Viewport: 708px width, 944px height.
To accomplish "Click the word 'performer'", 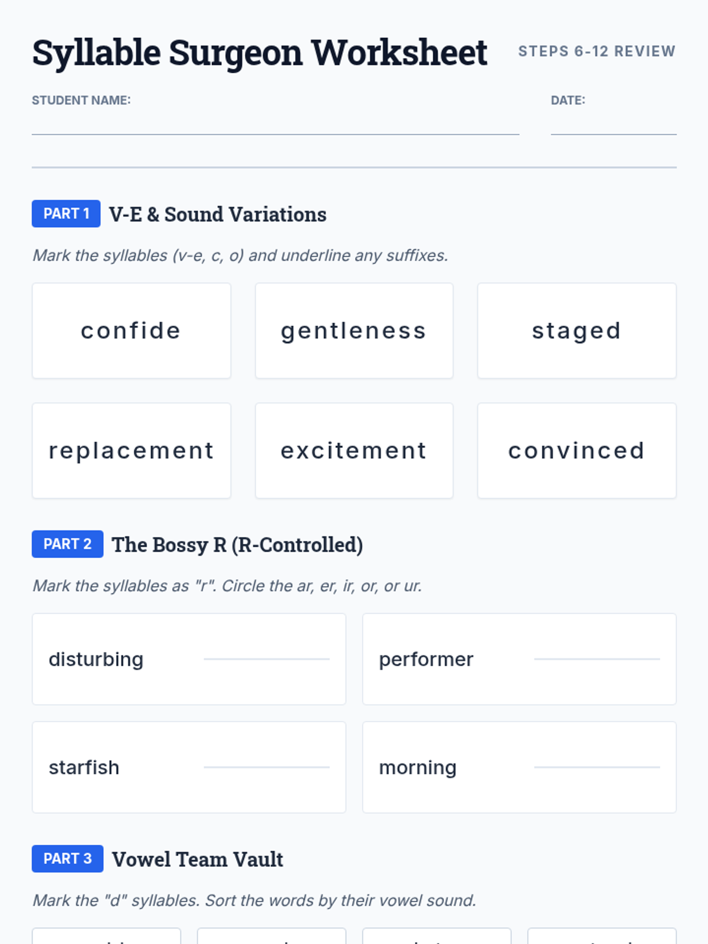I will coord(426,660).
